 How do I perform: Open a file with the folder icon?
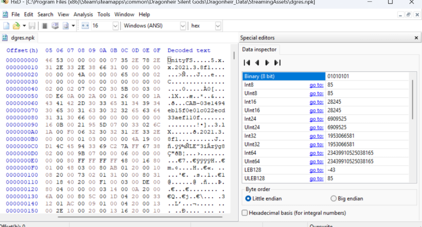click(x=16, y=26)
